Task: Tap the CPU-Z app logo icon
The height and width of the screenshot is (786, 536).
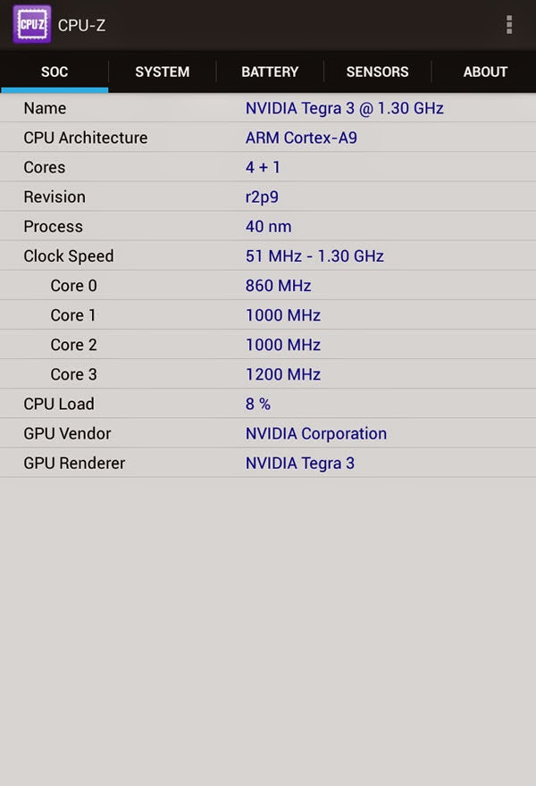Action: [x=31, y=24]
